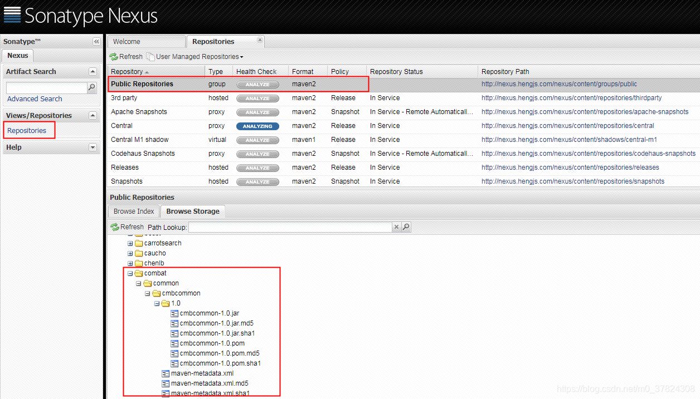Open the repositories/releases URL
Screen dimensions: 700x399
[570, 168]
